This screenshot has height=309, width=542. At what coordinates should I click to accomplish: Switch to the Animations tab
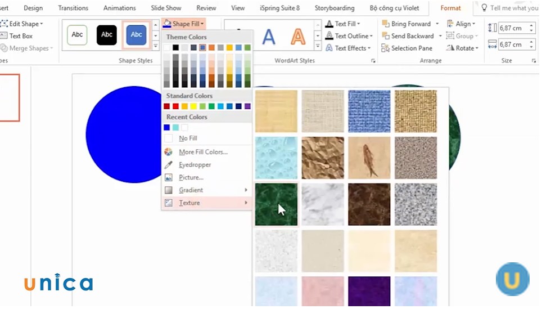[119, 8]
